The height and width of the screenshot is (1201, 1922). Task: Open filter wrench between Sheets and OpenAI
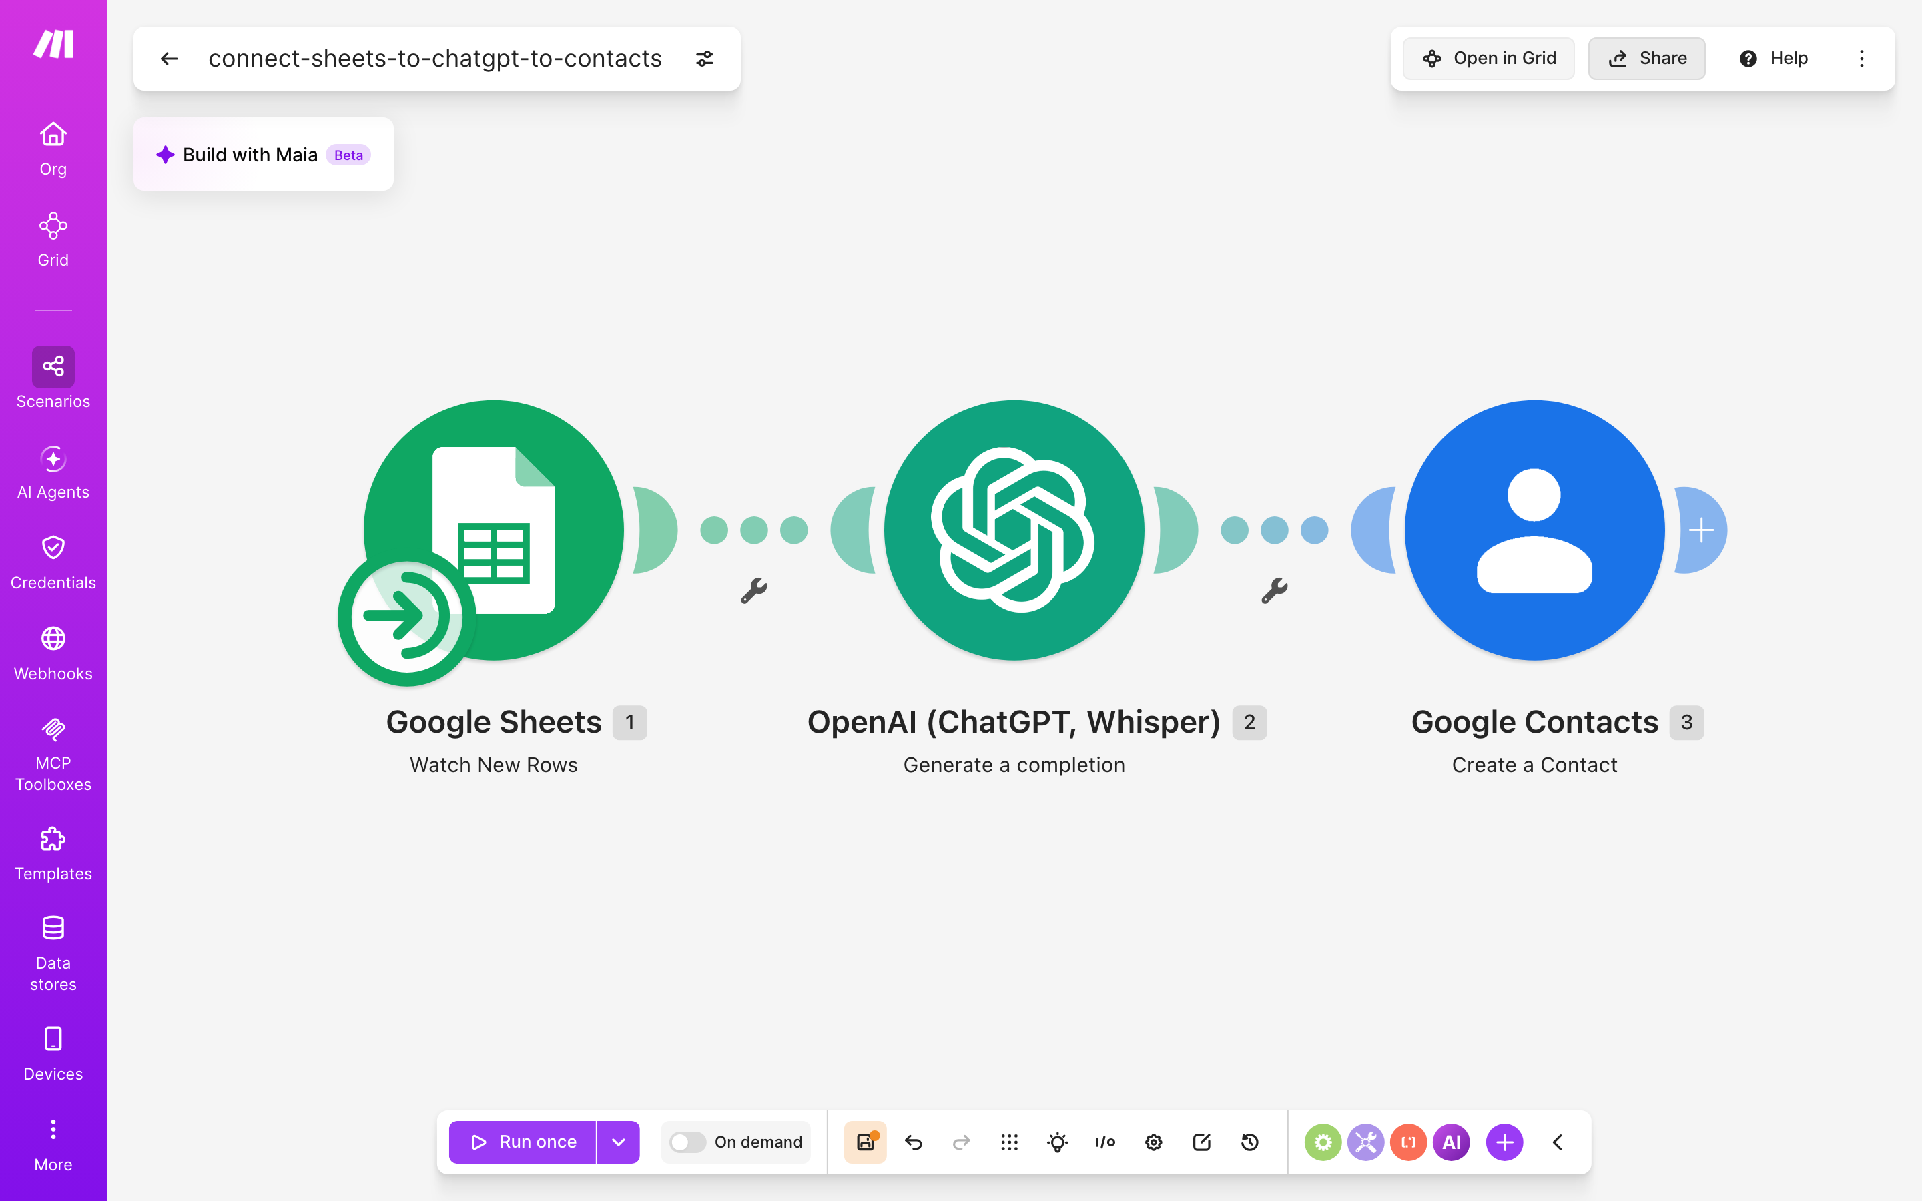[753, 590]
